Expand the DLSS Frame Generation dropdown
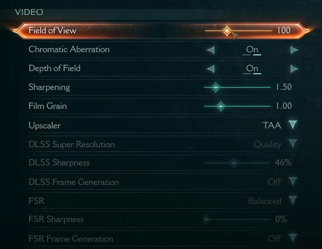Screen dimensions: 322x249 [x=293, y=181]
